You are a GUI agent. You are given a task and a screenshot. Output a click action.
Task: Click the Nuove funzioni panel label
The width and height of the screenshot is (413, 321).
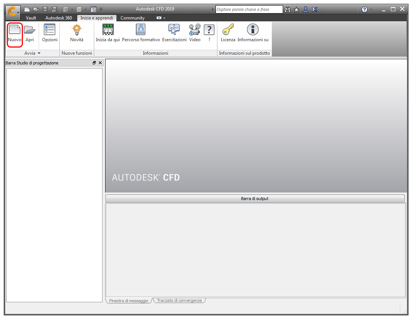tap(77, 53)
